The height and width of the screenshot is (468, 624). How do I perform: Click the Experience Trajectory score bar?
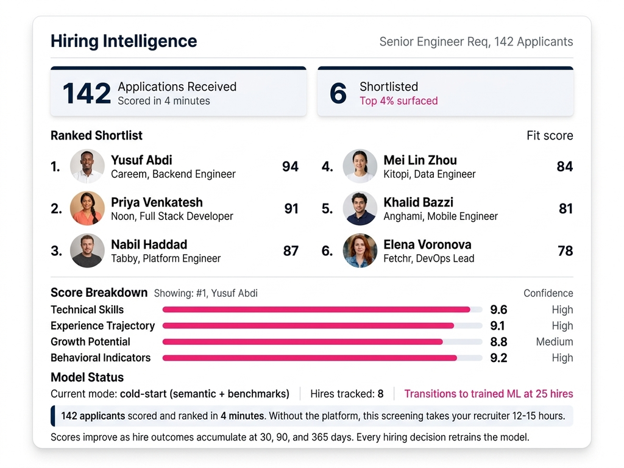click(x=322, y=326)
